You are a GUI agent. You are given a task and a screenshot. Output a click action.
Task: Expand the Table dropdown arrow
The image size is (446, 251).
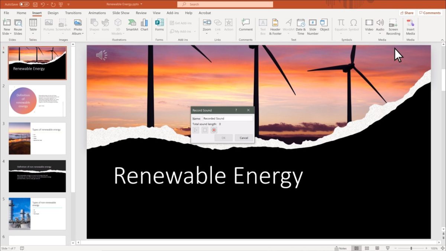click(33, 34)
